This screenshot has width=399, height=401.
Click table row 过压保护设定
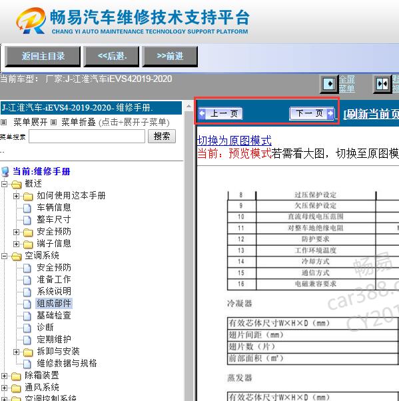[315, 195]
